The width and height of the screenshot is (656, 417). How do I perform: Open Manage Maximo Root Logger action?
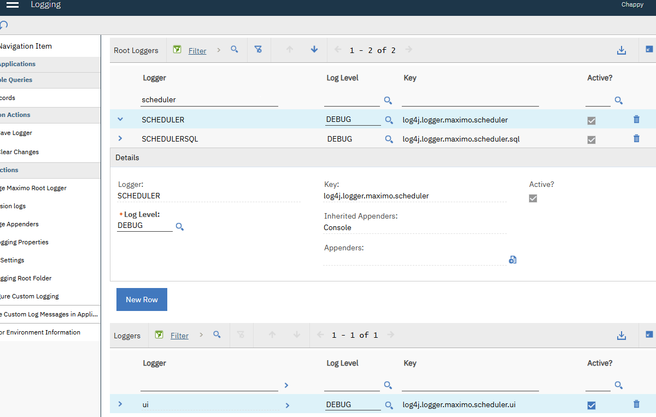(33, 188)
